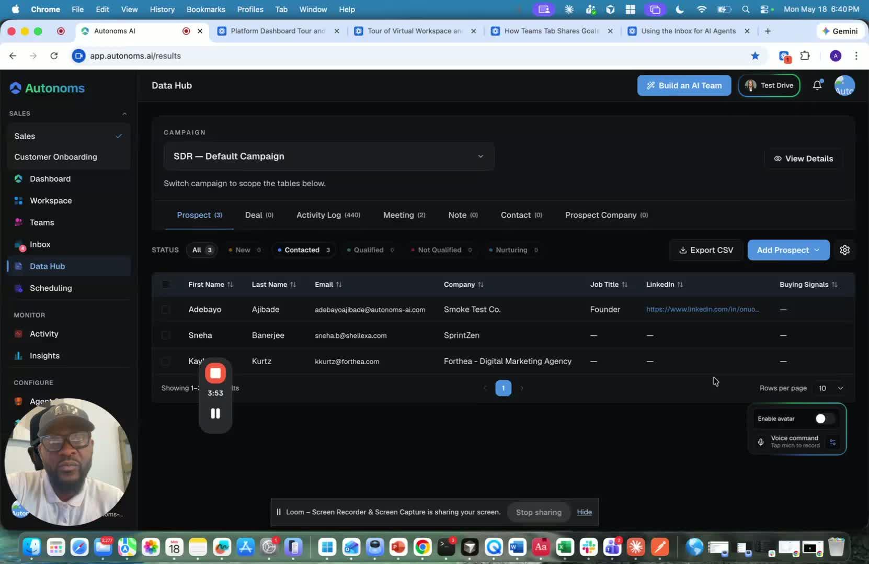Go back to the previous page

tap(13, 56)
